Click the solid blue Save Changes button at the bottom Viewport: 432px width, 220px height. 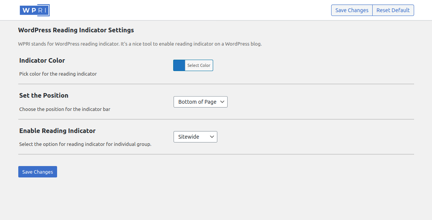pyautogui.click(x=38, y=172)
